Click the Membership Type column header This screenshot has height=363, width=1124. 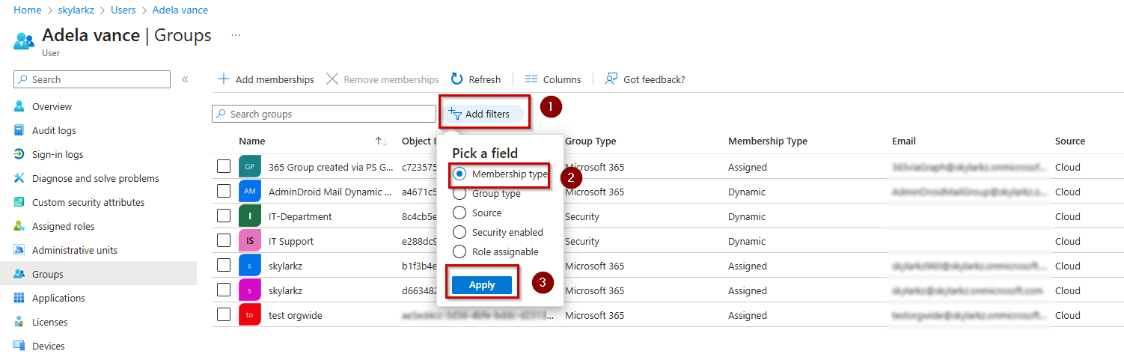(x=768, y=141)
